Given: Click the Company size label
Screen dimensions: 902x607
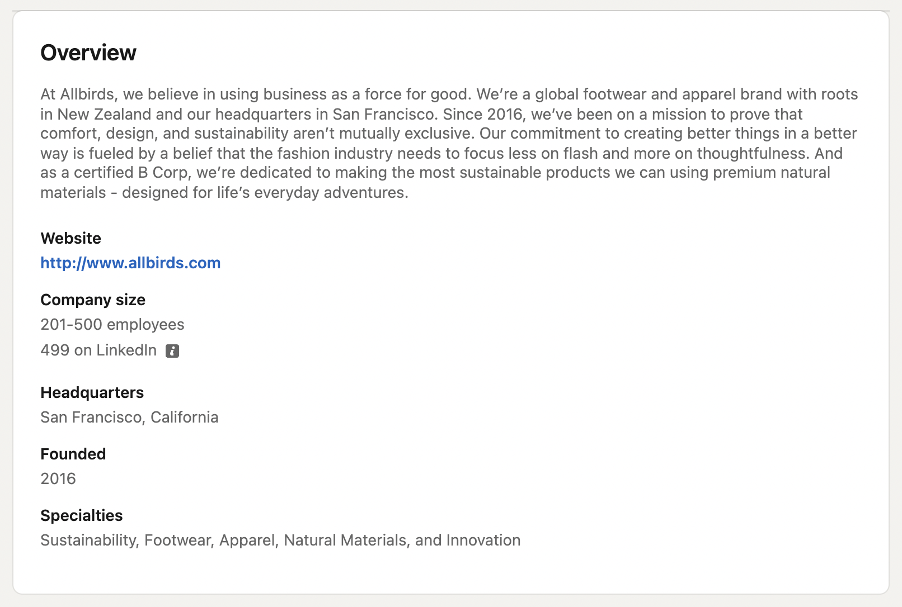Looking at the screenshot, I should coord(93,300).
